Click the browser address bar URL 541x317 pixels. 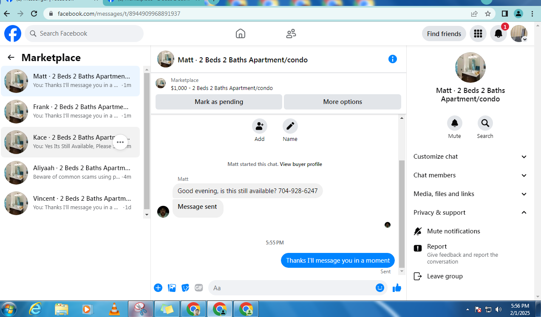point(119,14)
